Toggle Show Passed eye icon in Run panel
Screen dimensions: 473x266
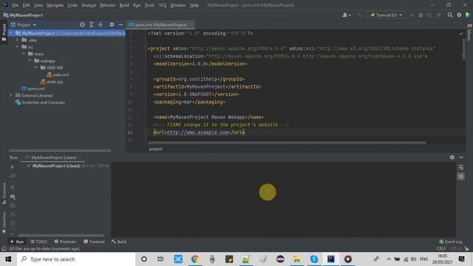pyautogui.click(x=13, y=197)
